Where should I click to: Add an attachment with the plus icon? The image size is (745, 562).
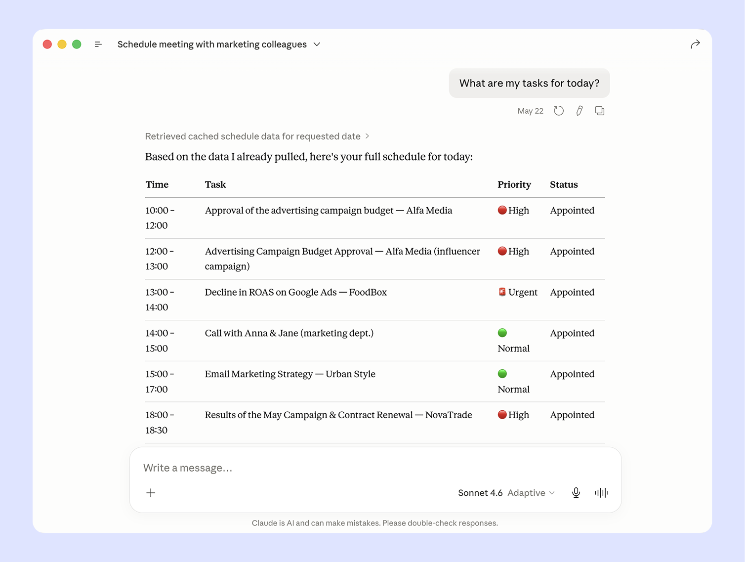[151, 493]
